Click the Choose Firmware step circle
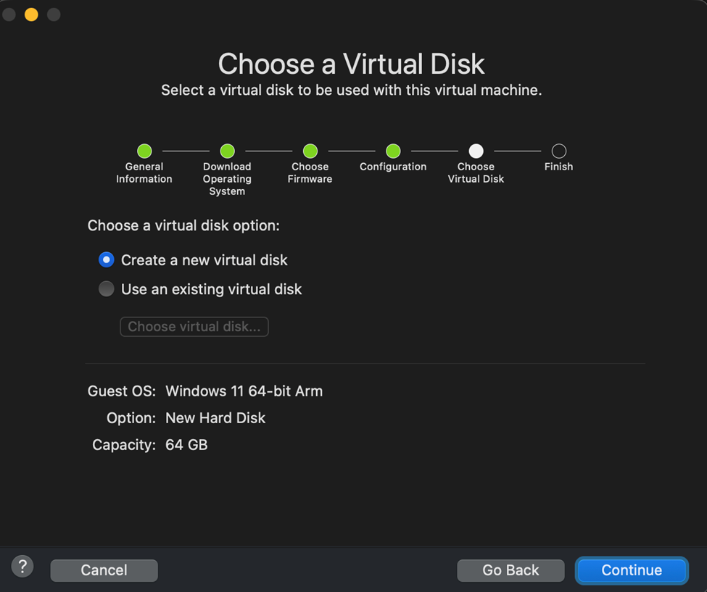707x592 pixels. (310, 151)
